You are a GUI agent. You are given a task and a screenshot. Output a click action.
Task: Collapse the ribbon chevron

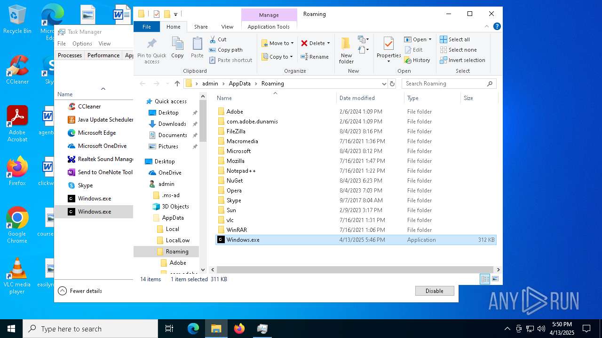(x=487, y=27)
